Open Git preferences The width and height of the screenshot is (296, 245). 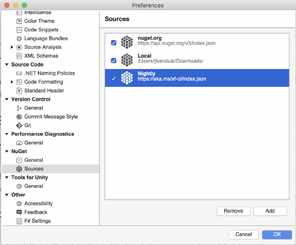27,125
